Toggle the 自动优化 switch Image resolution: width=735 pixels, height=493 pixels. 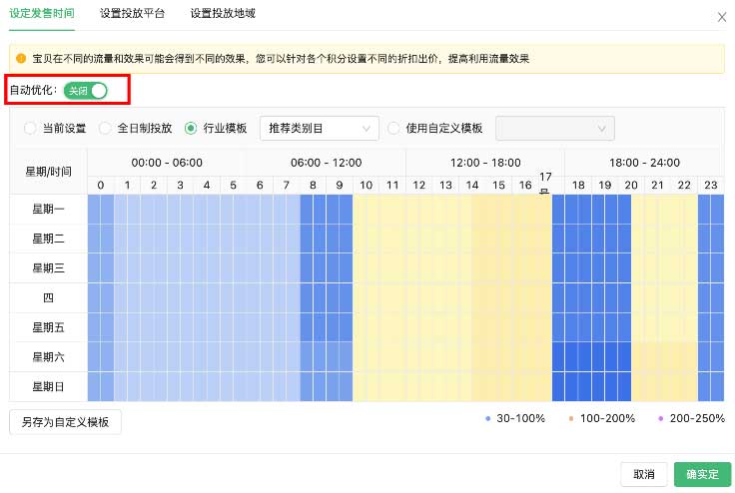click(85, 91)
